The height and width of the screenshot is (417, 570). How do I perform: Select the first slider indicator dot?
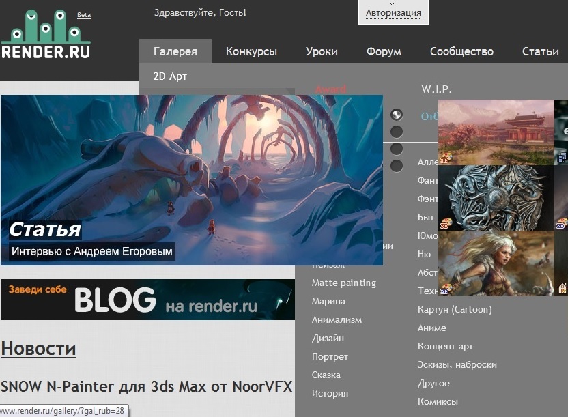(x=396, y=115)
